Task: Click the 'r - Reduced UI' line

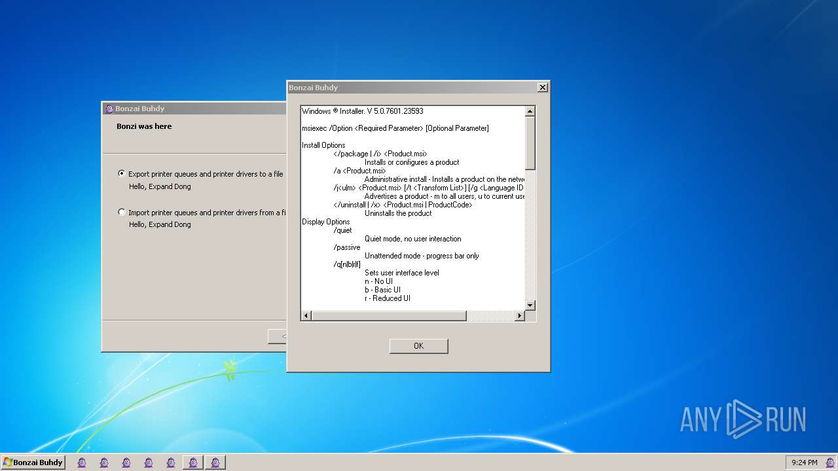Action: 388,298
